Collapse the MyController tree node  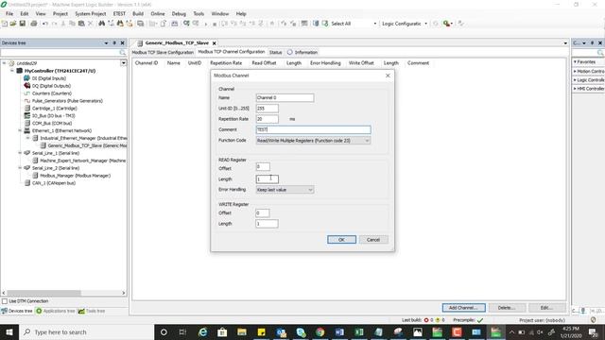pos(12,71)
